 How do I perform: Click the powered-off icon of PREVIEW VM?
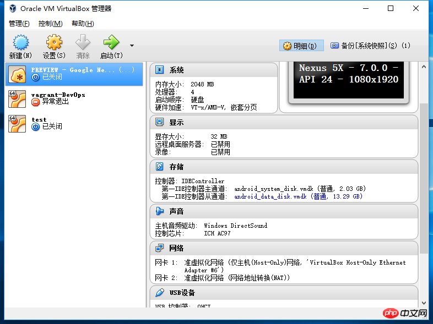(x=36, y=77)
